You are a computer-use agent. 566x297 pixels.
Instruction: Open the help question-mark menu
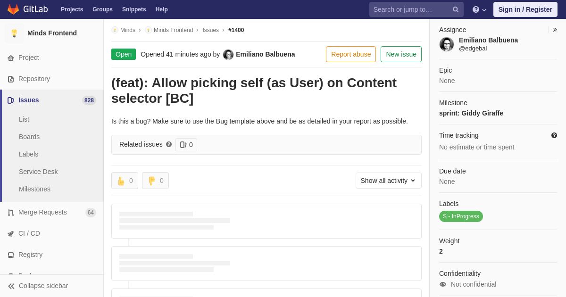point(479,9)
